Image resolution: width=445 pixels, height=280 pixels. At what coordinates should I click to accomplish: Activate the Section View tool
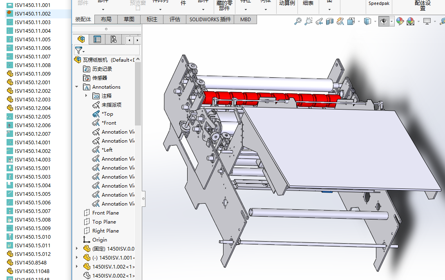click(330, 21)
